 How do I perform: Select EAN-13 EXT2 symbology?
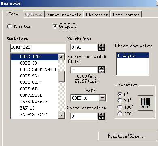pos(34,115)
